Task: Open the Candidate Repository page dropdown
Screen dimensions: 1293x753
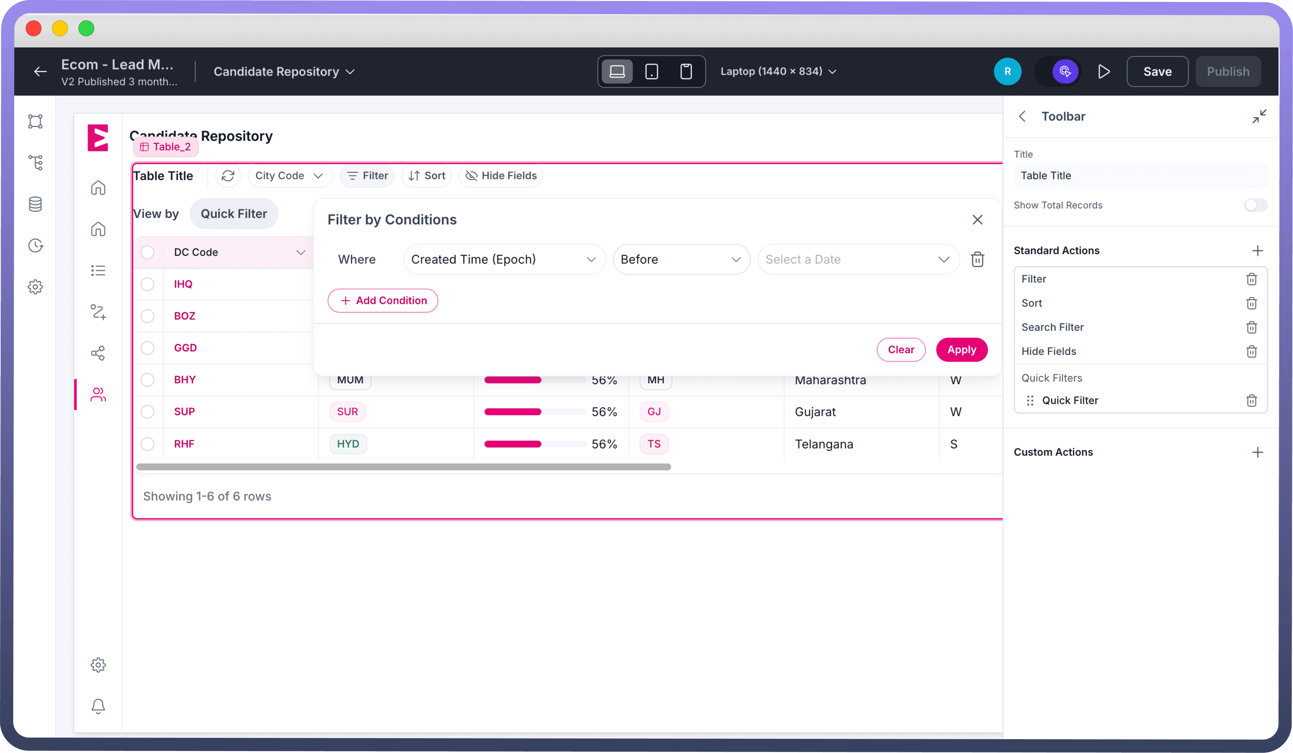Action: click(x=284, y=72)
